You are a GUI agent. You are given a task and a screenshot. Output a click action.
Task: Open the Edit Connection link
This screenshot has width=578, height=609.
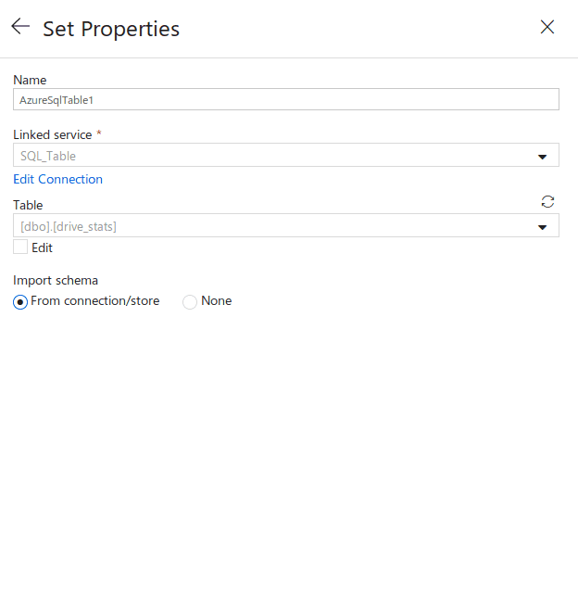57,179
